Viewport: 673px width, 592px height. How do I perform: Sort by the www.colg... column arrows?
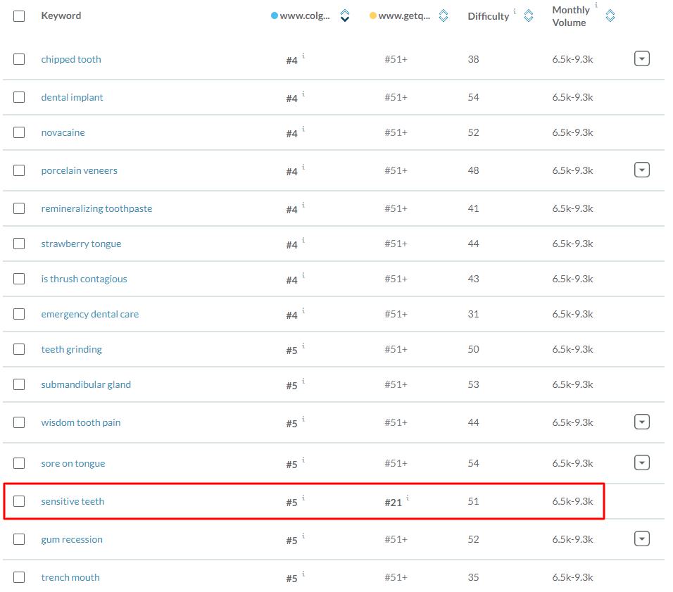pos(344,15)
